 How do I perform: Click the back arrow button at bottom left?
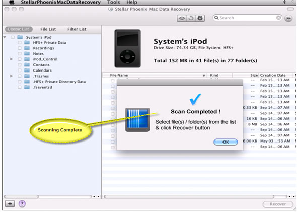coord(10,204)
